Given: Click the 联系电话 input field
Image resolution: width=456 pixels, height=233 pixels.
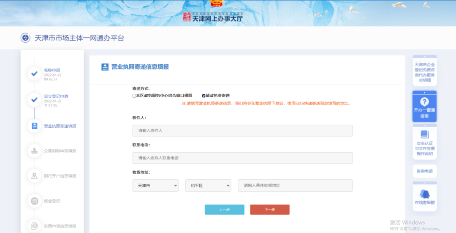Looking at the screenshot, I should 242,158.
